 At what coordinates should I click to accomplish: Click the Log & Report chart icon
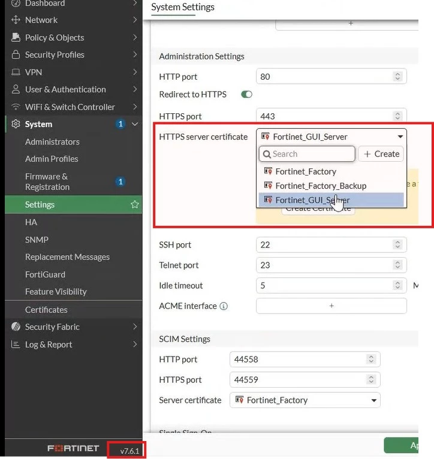coord(16,344)
